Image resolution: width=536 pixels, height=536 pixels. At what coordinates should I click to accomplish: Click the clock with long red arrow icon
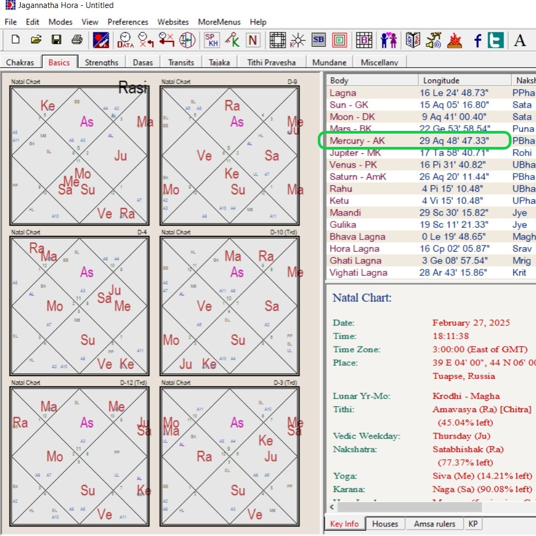[x=167, y=40]
